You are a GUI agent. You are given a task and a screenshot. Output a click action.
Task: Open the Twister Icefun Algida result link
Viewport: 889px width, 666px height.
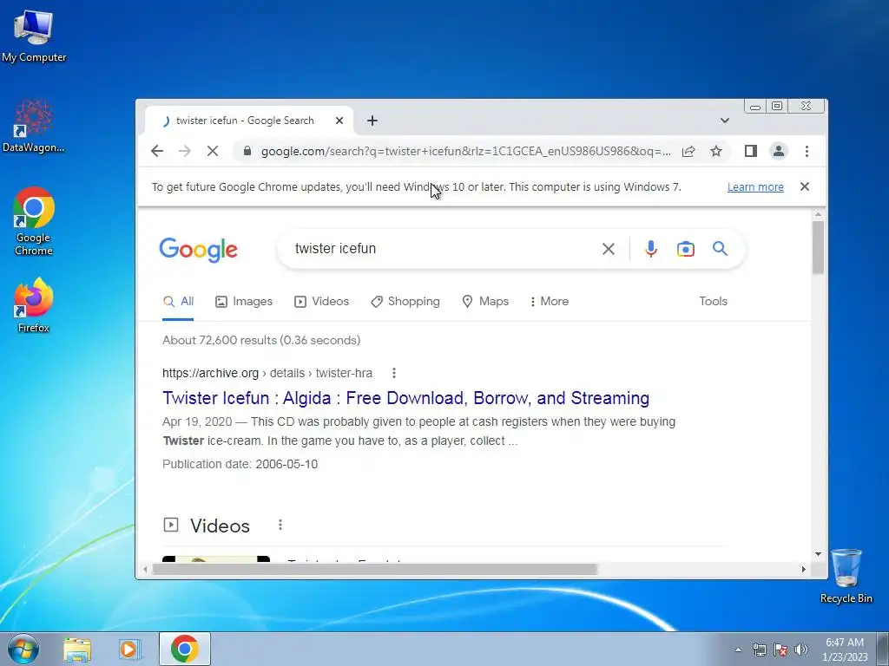406,398
